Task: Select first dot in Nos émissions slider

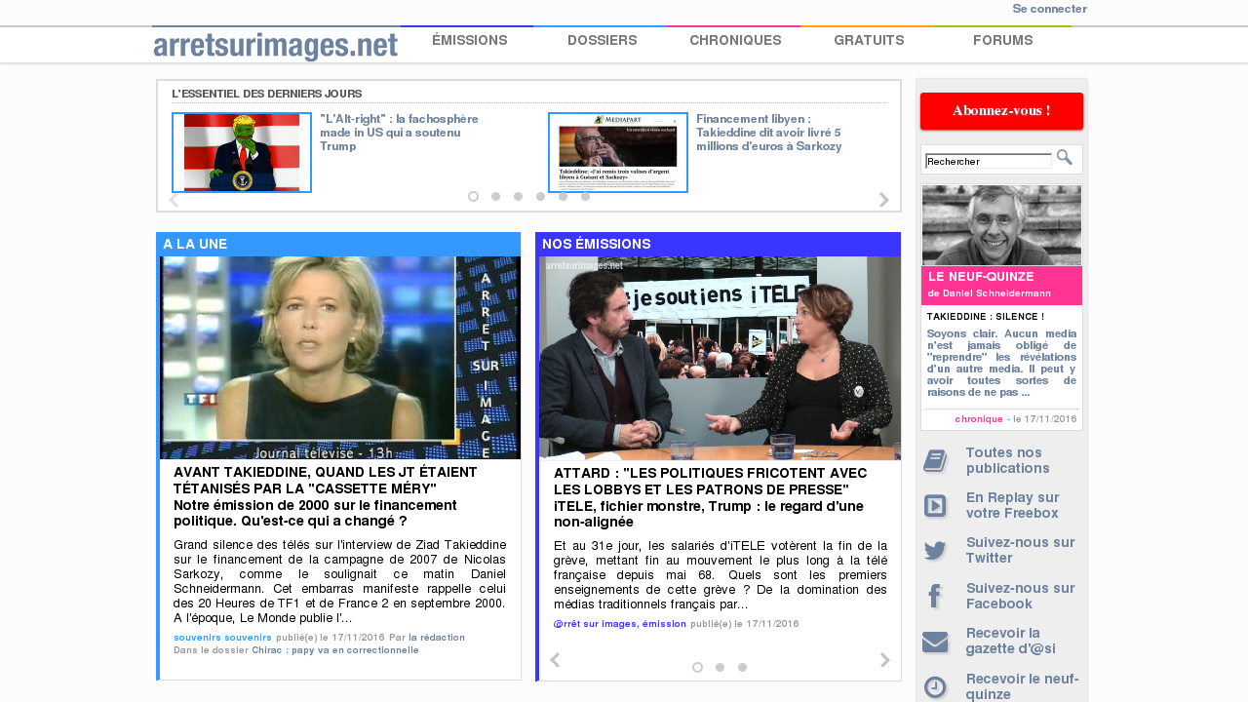Action: pyautogui.click(x=697, y=667)
